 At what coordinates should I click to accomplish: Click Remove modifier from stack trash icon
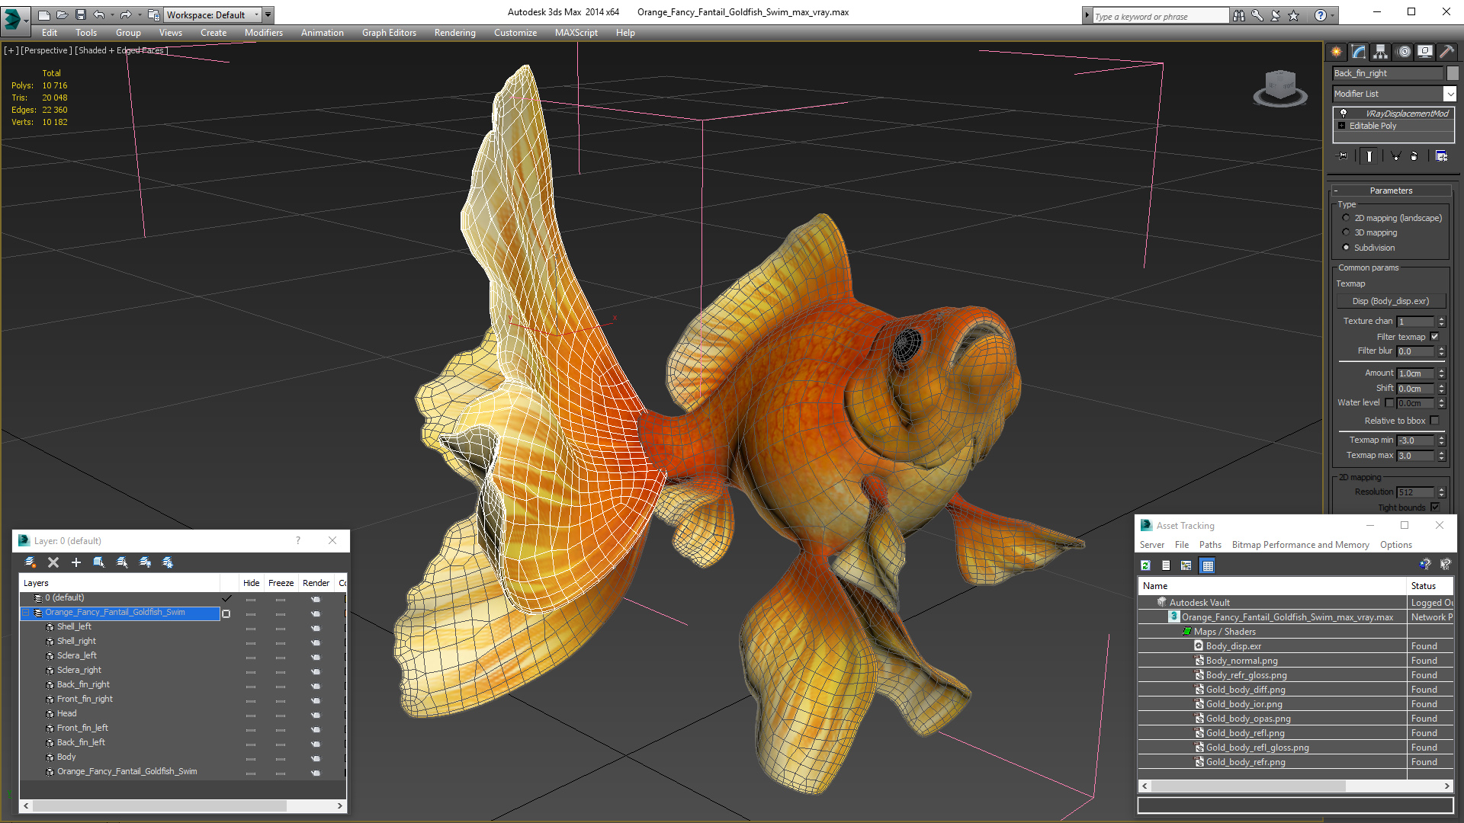coord(1414,156)
